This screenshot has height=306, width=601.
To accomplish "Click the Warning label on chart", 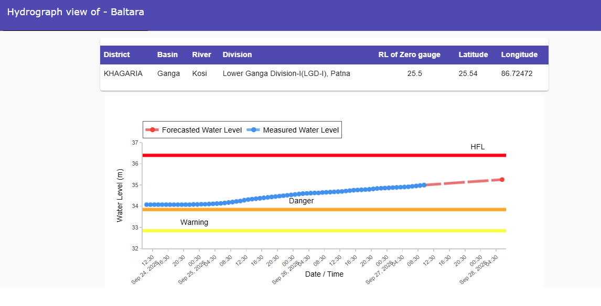I will [195, 223].
